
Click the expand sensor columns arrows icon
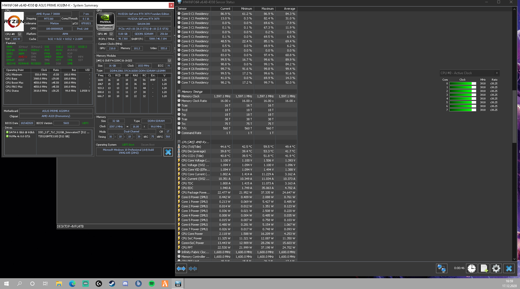tap(181, 269)
